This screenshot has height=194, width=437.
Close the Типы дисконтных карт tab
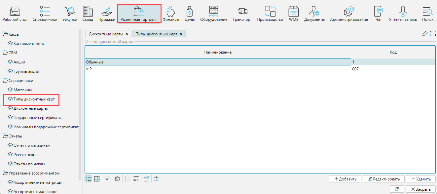coord(181,34)
